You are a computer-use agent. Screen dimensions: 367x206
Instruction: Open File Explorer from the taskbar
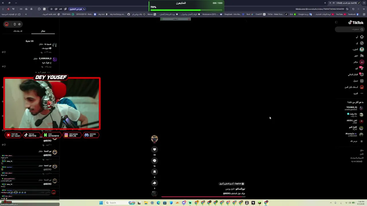pyautogui.click(x=146, y=203)
